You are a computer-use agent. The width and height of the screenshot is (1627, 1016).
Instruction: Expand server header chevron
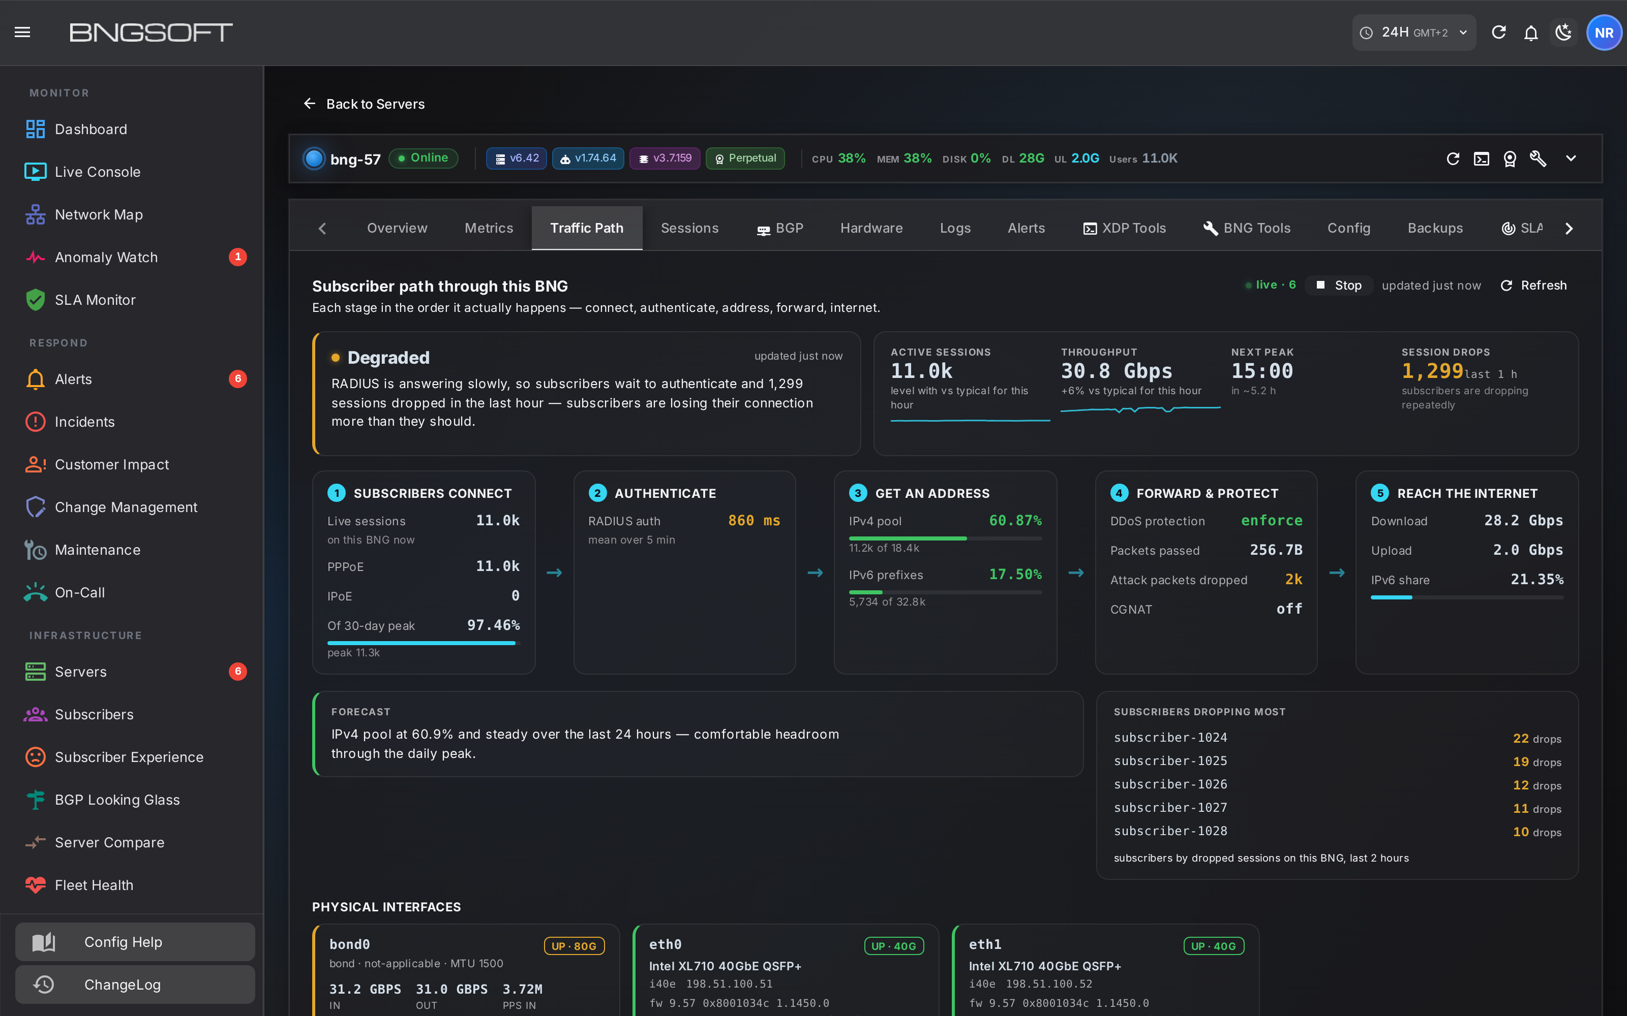1571,158
